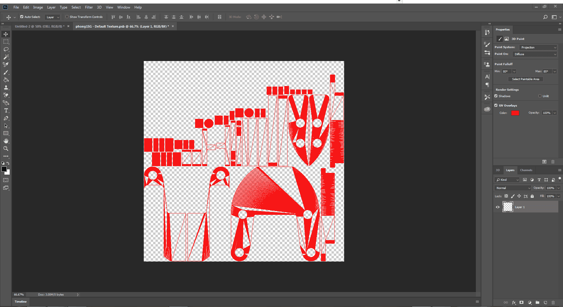
Task: Click the UV Overlays red color swatch
Action: [x=515, y=113]
